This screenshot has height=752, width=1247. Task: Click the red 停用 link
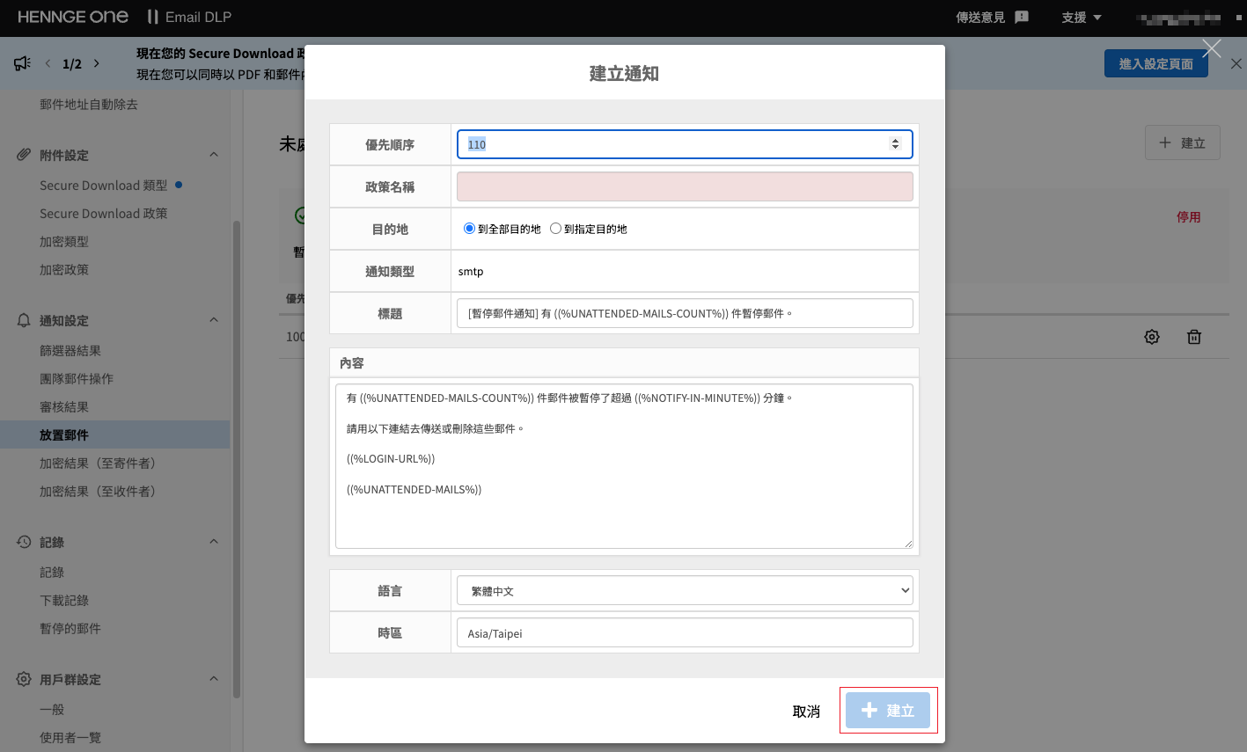tap(1189, 217)
